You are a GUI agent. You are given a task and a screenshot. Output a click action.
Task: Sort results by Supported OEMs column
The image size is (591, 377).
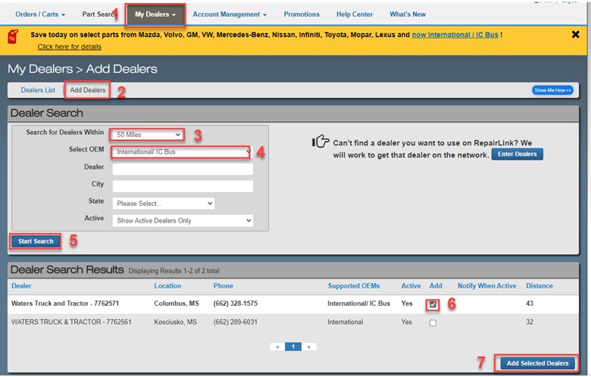354,286
